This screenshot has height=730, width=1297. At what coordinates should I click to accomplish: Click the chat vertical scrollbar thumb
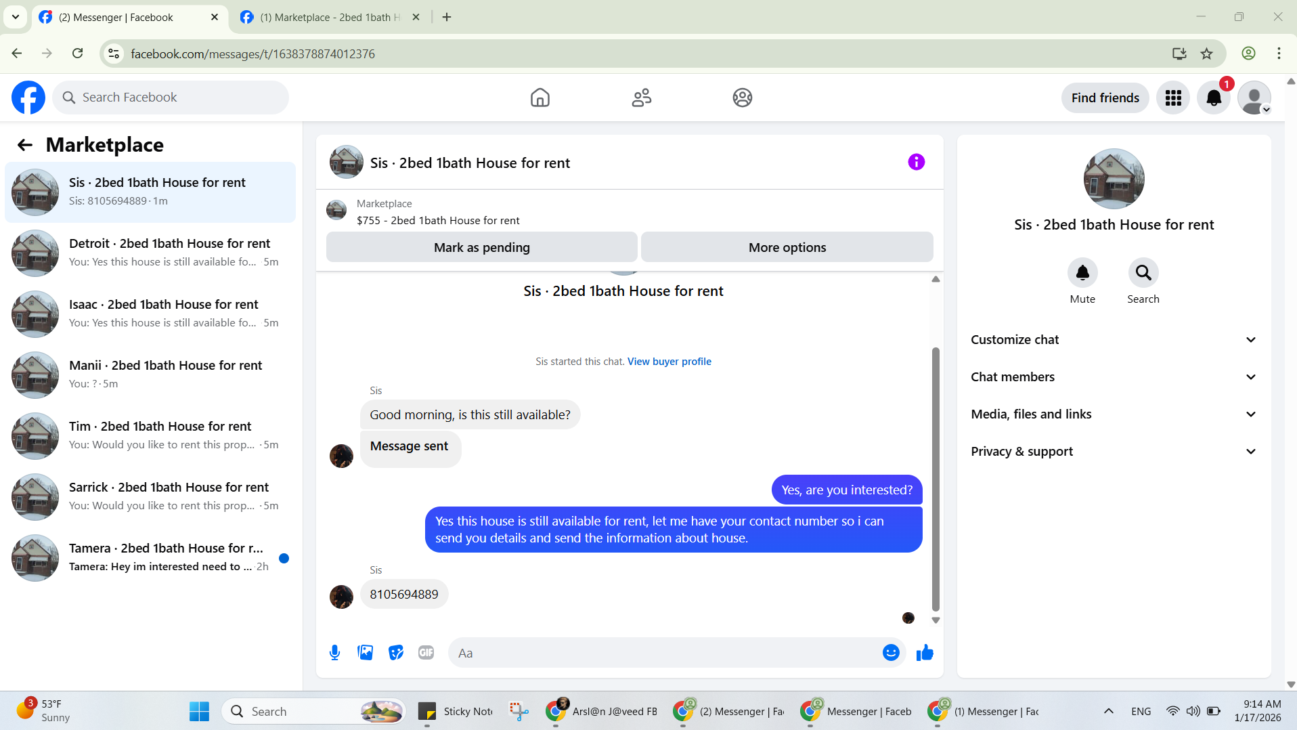coord(936,479)
